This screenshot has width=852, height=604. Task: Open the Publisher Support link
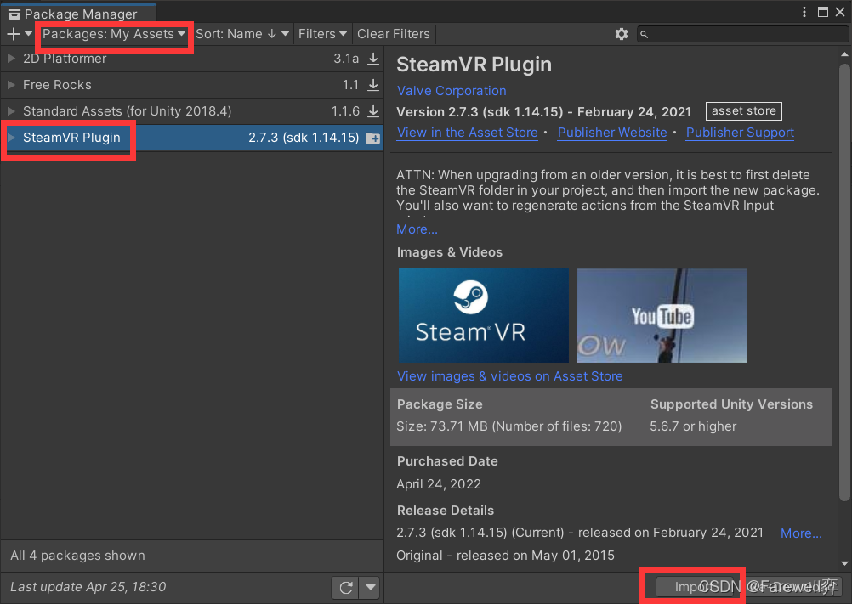(x=740, y=133)
